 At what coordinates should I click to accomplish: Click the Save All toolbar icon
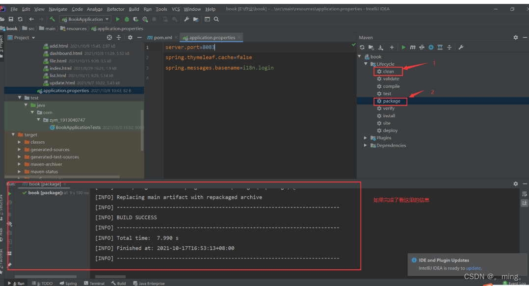[x=11, y=19]
